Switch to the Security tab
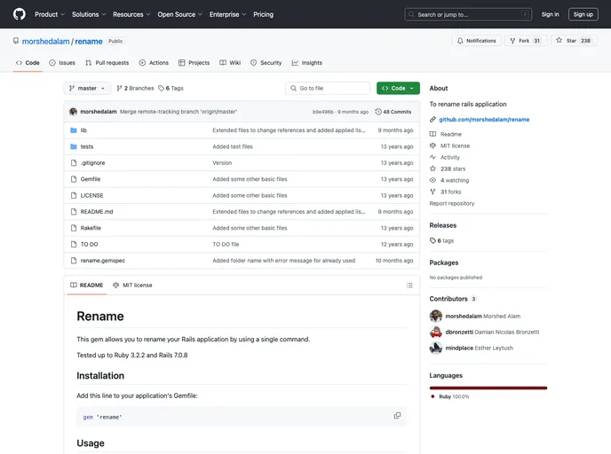Screen dimensions: 611x454 [x=266, y=63]
